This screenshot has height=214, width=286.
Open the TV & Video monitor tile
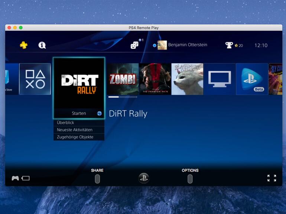[220, 79]
